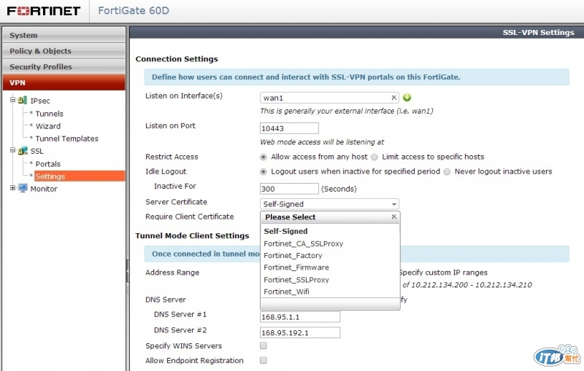Select Logout users when inactive option
584x371 pixels.
click(x=264, y=172)
